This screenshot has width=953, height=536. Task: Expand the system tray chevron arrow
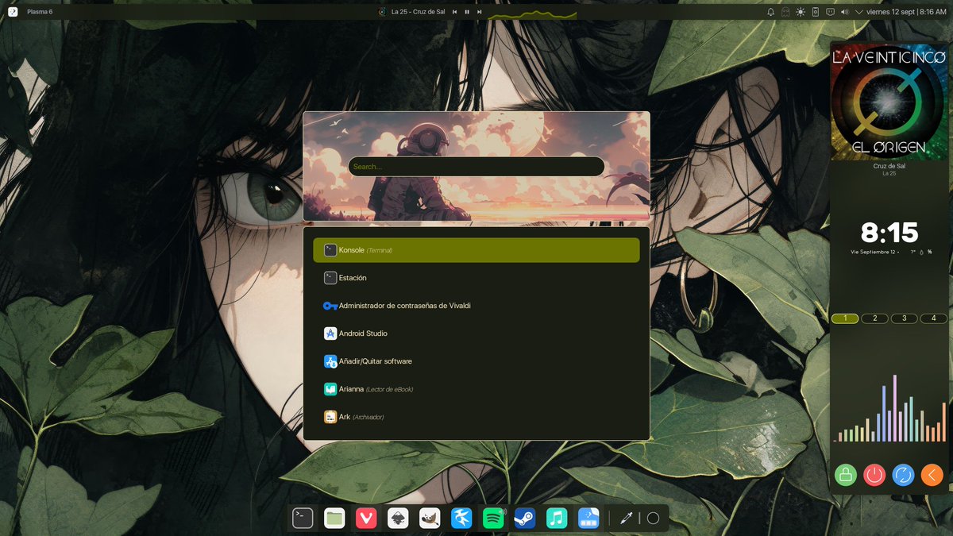pos(859,11)
